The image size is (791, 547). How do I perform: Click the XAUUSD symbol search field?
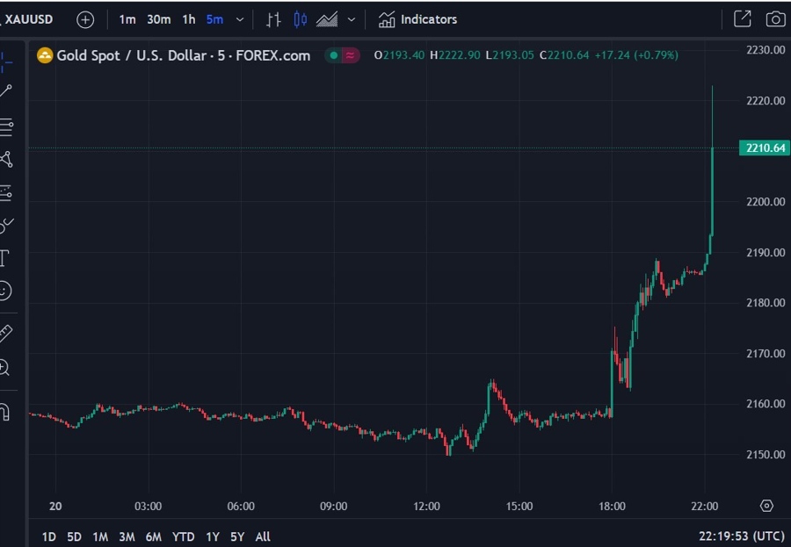click(x=28, y=19)
